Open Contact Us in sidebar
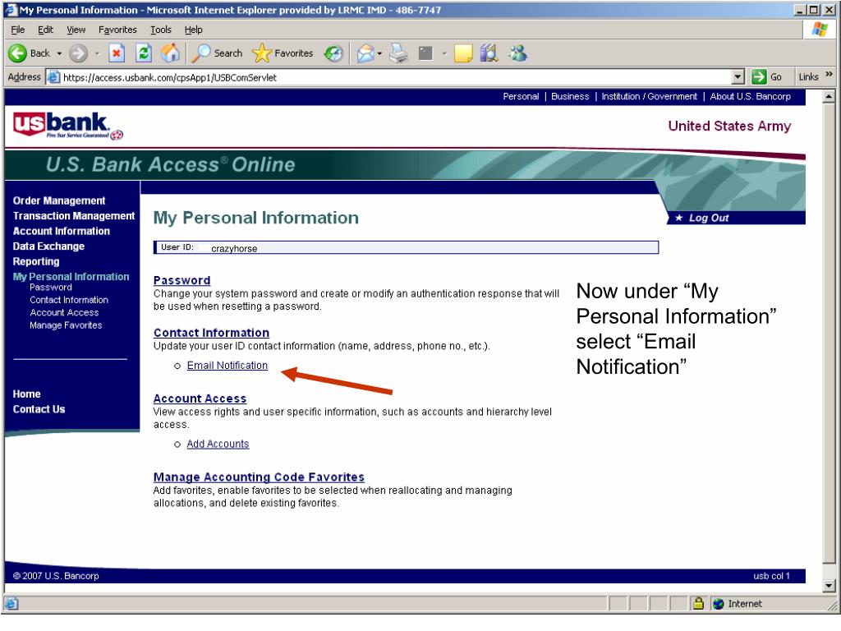 click(39, 409)
